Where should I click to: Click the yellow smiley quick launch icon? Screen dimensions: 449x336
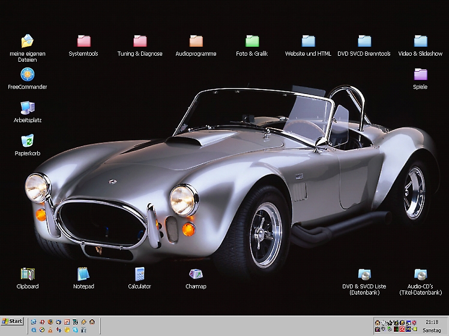[x=67, y=330]
